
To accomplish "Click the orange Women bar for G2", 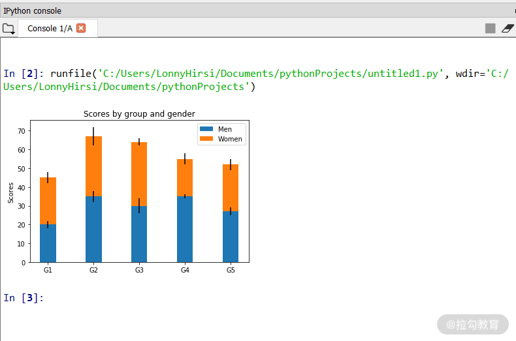I will (x=93, y=166).
